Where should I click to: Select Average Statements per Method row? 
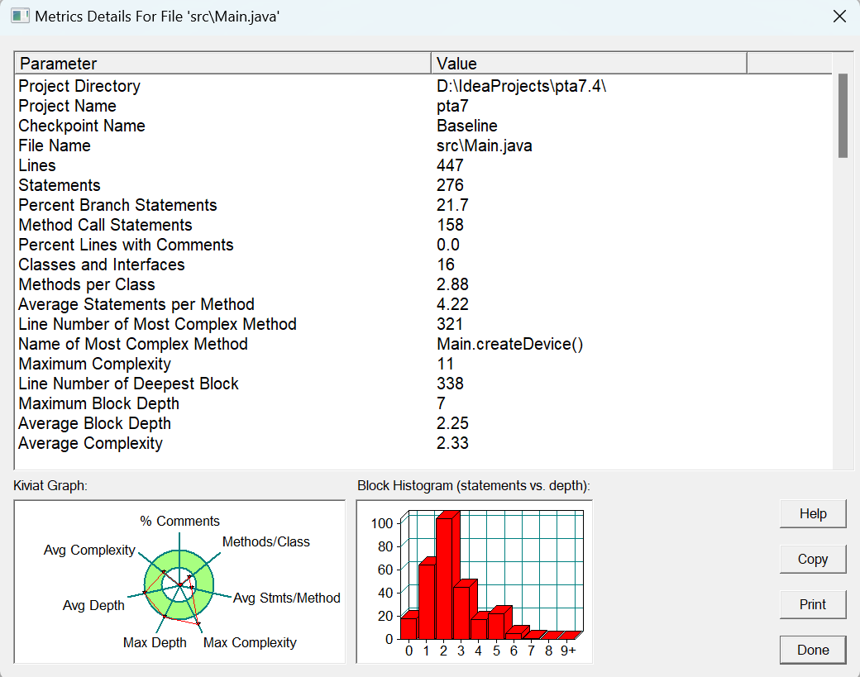pos(423,304)
